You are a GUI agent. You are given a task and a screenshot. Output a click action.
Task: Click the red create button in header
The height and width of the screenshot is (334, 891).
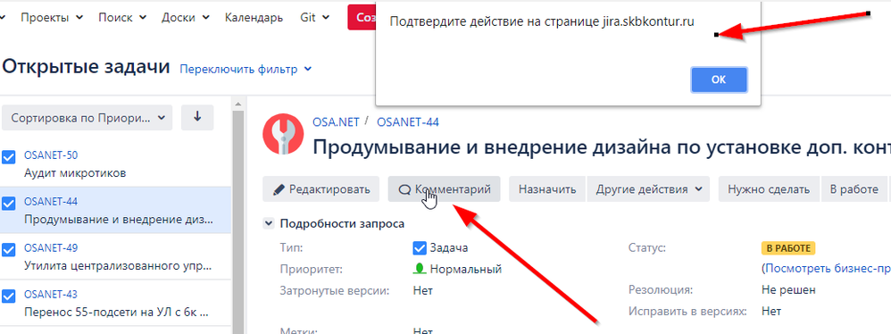(x=362, y=18)
